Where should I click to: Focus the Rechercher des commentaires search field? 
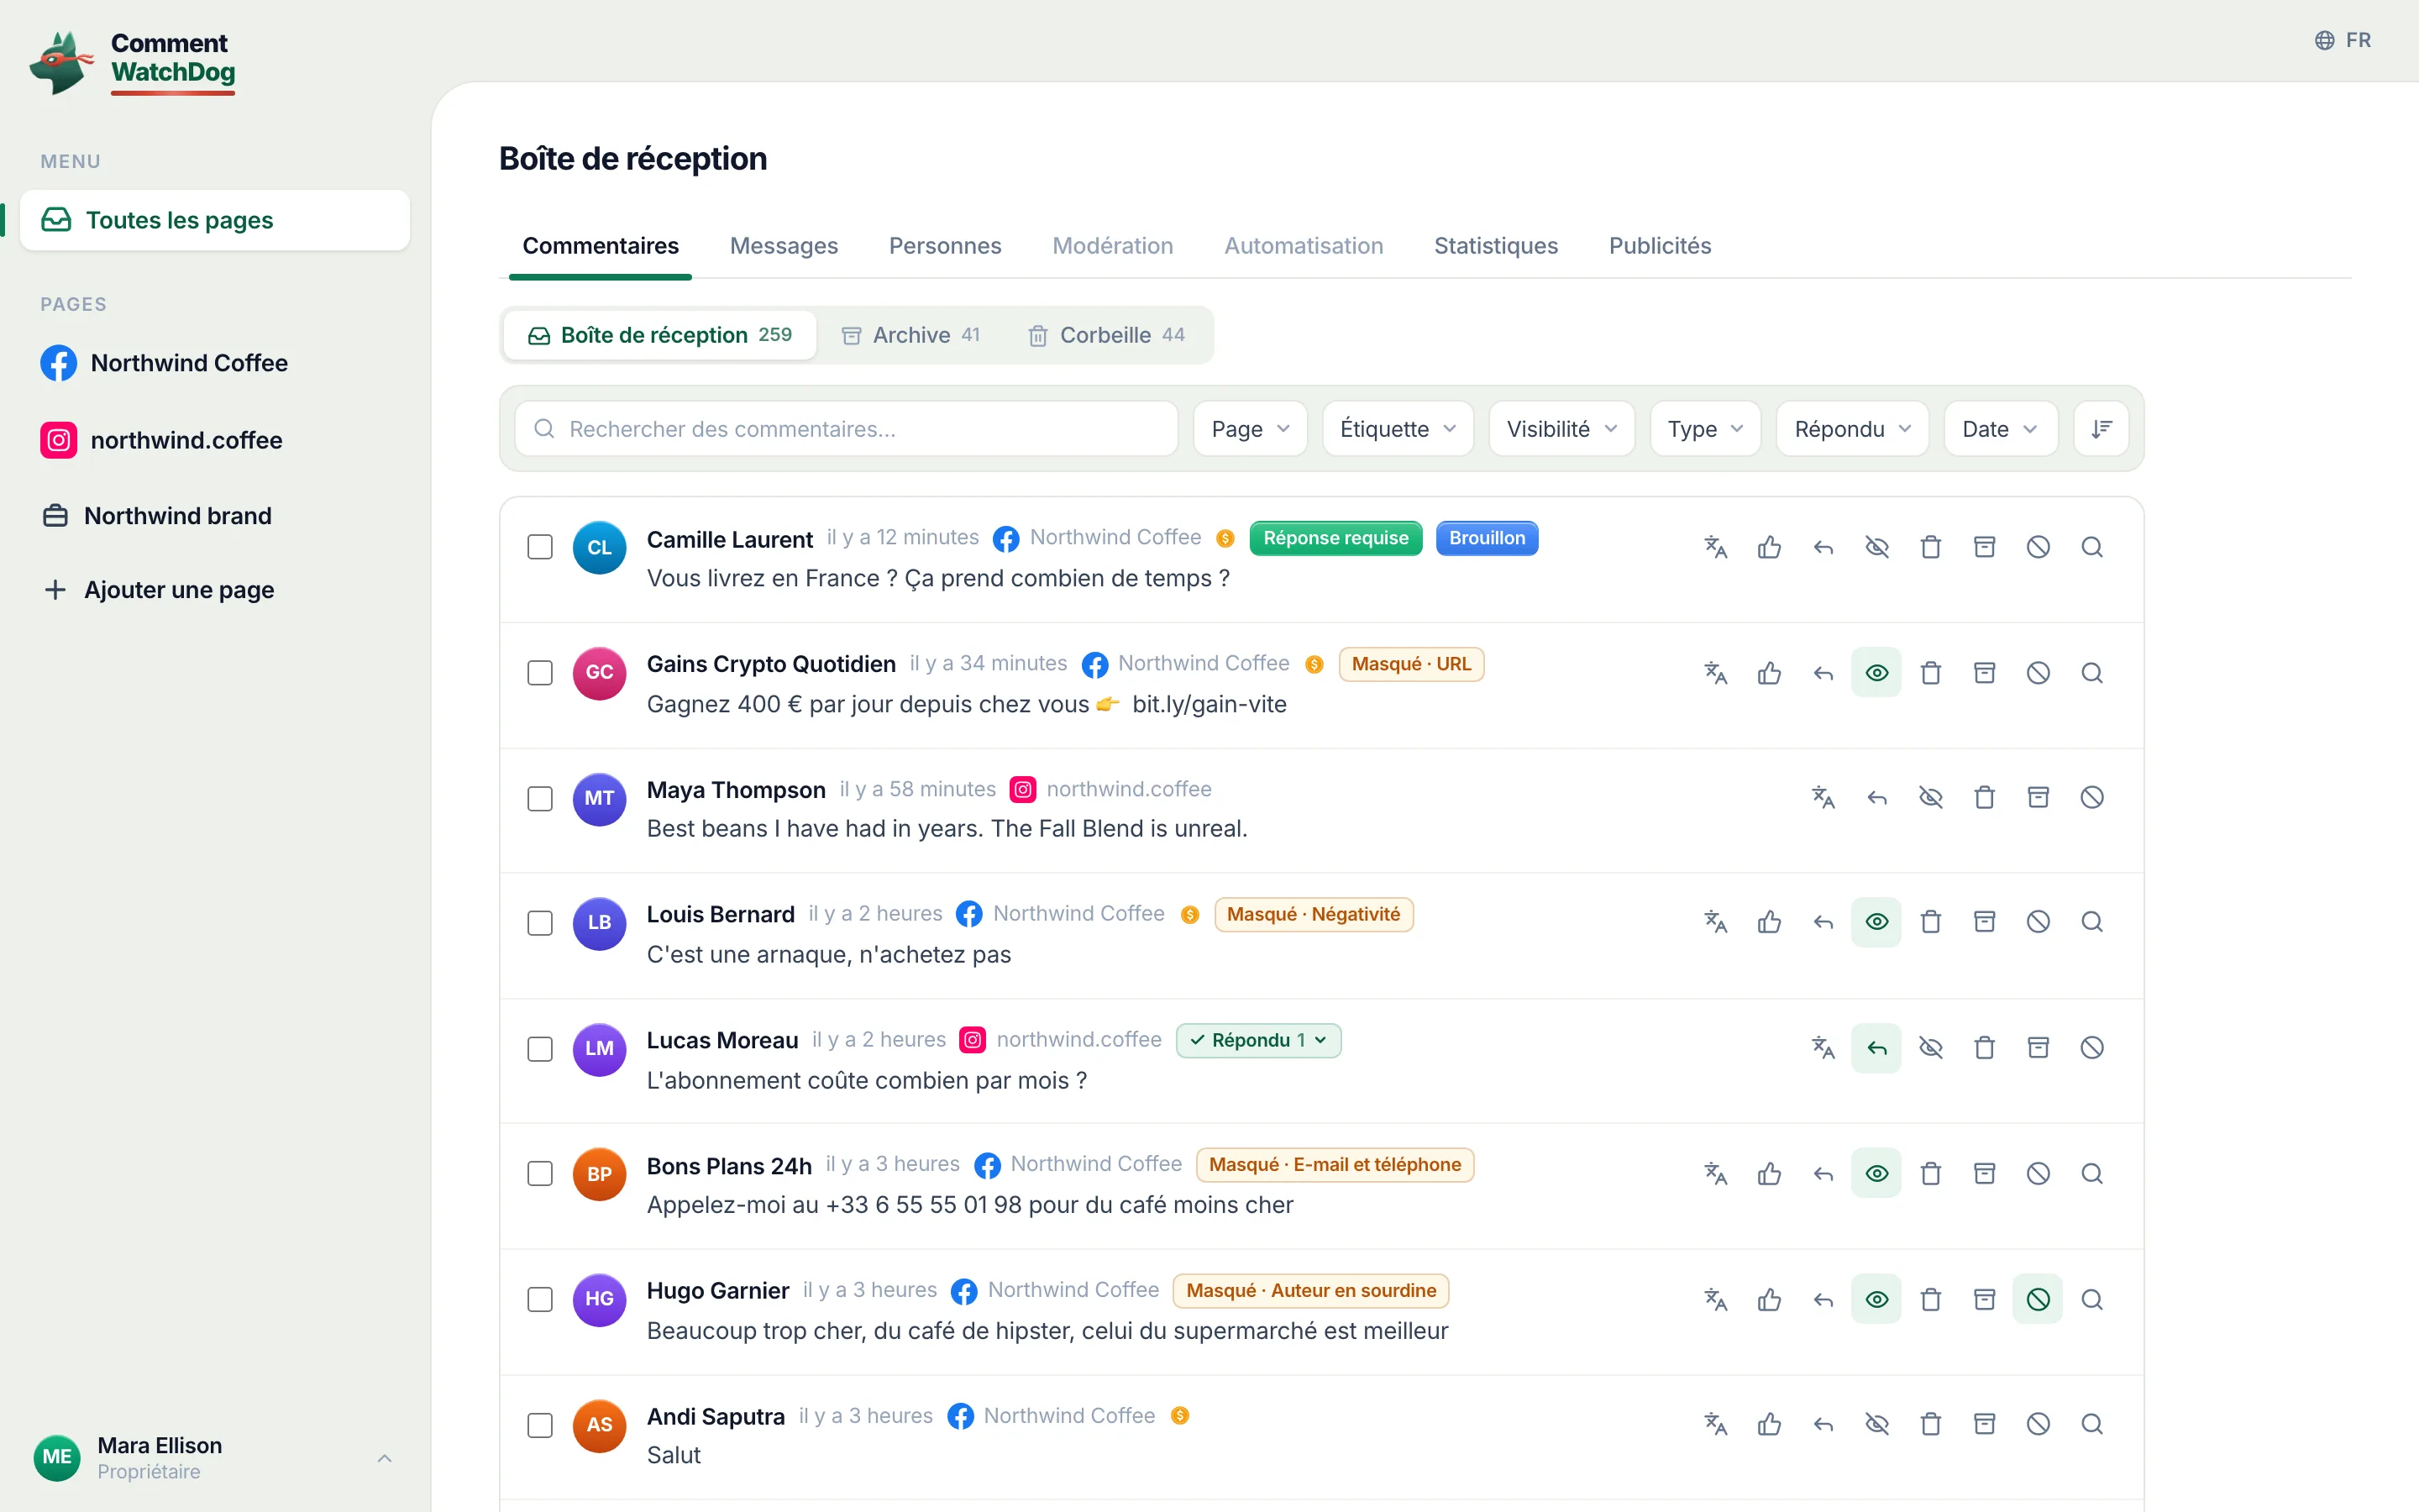(x=846, y=429)
